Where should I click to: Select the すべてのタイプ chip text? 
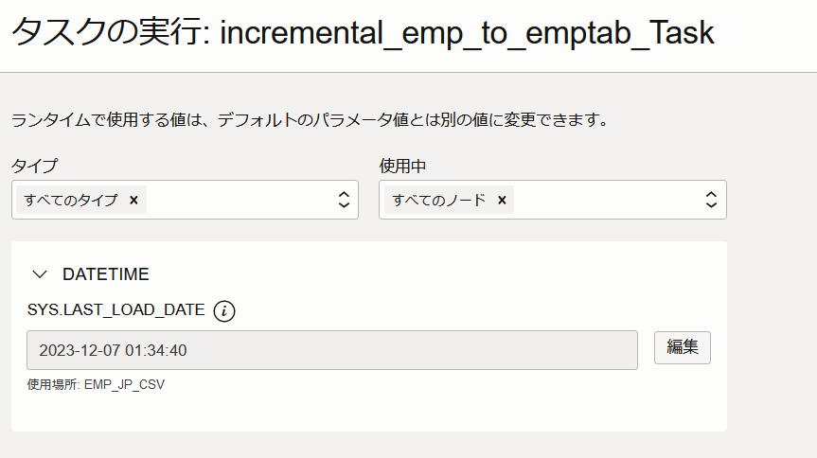72,200
